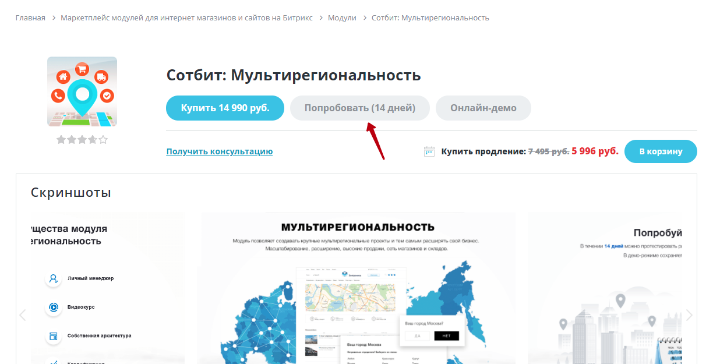Click Попробовать (14 дней) trial button
This screenshot has height=364, width=713.
coord(360,108)
